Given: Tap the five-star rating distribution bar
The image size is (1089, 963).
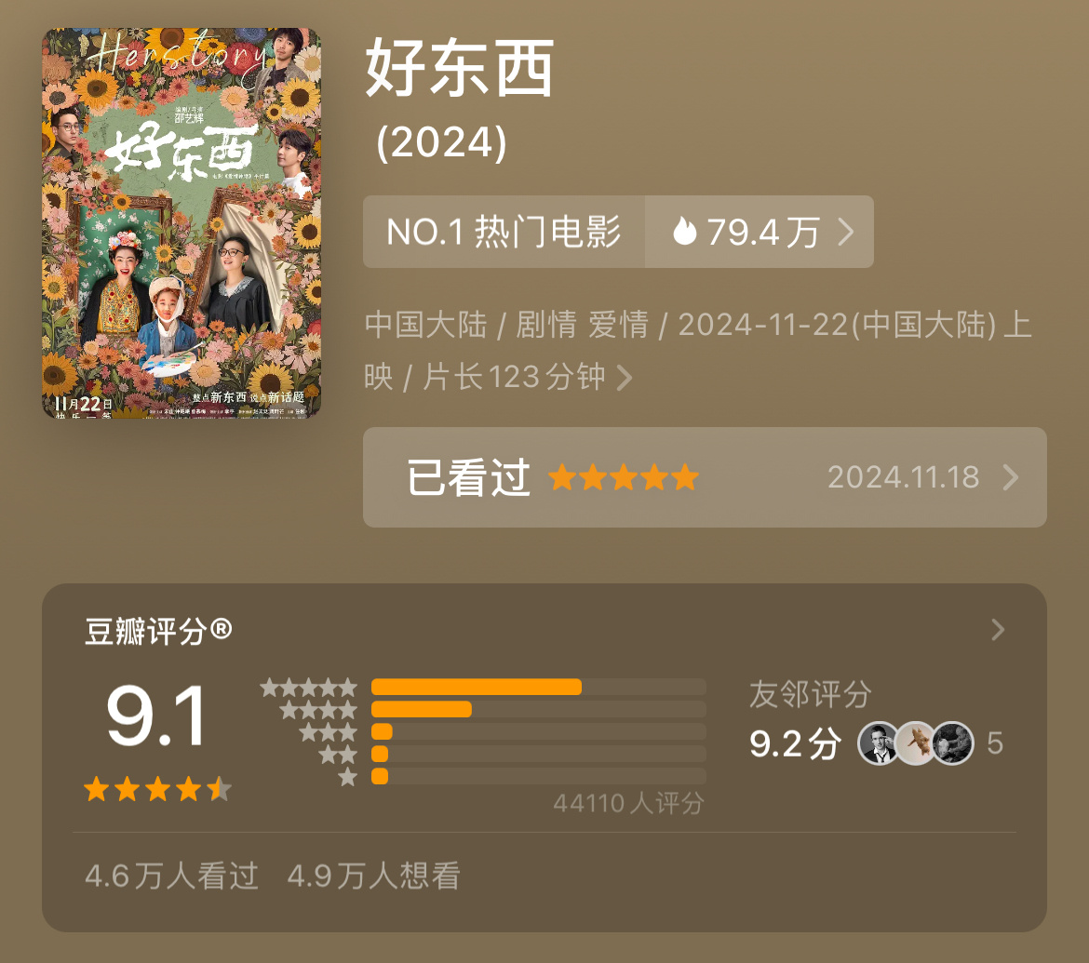Looking at the screenshot, I should coord(538,687).
